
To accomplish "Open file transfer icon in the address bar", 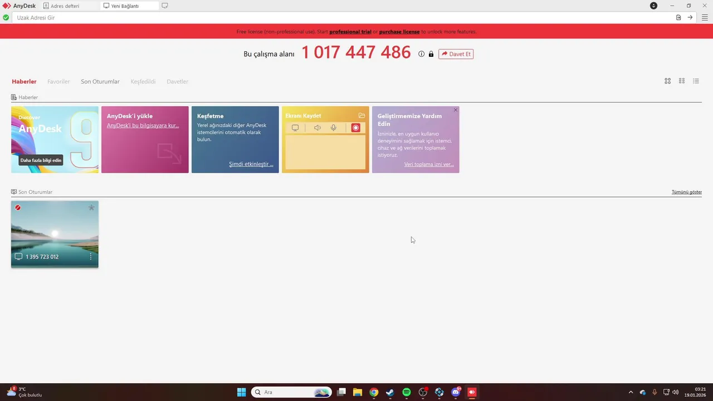I will (x=678, y=18).
